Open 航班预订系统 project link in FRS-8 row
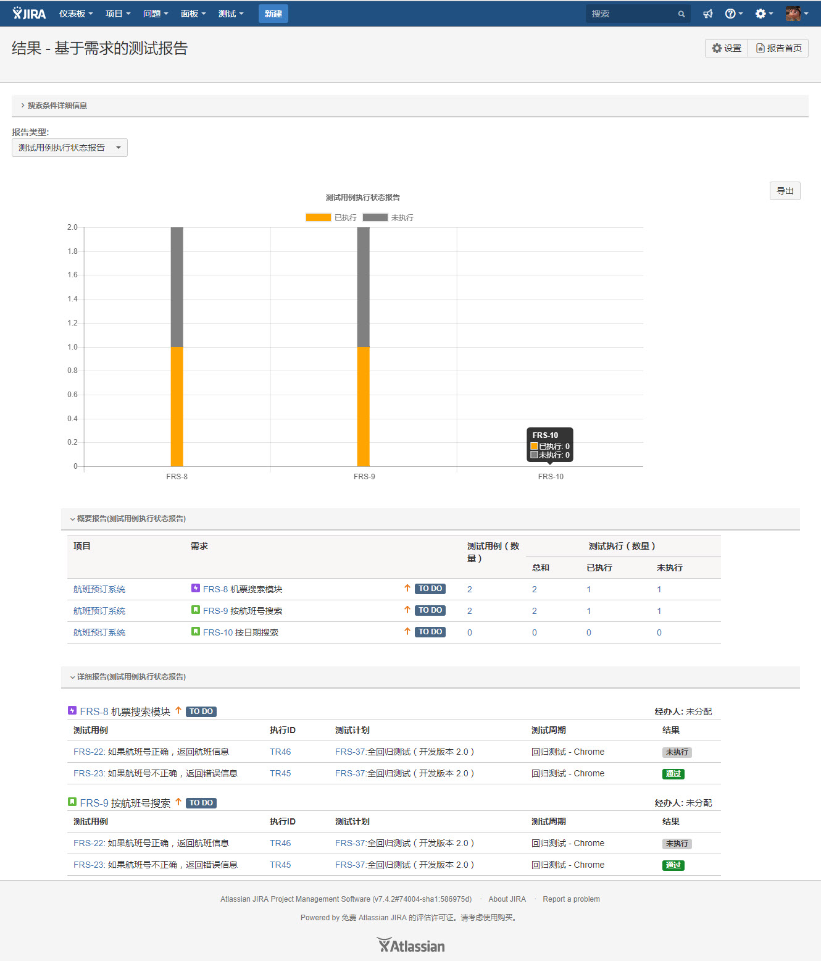This screenshot has width=821, height=961. (x=99, y=589)
